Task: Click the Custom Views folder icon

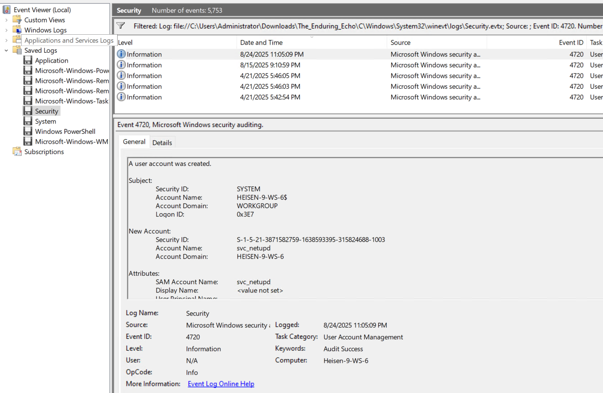Action: (x=17, y=20)
